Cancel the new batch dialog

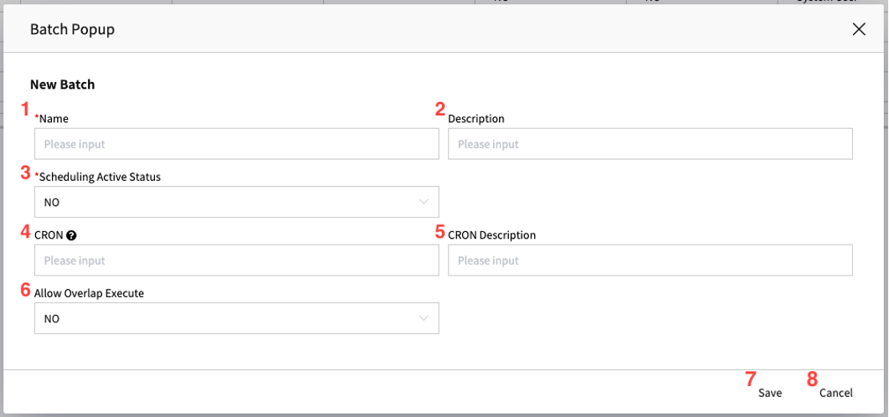point(835,393)
